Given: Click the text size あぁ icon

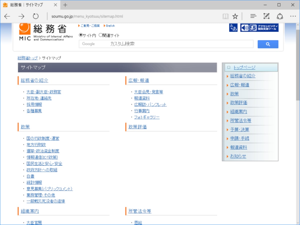Looking at the screenshot, I should [x=233, y=27].
